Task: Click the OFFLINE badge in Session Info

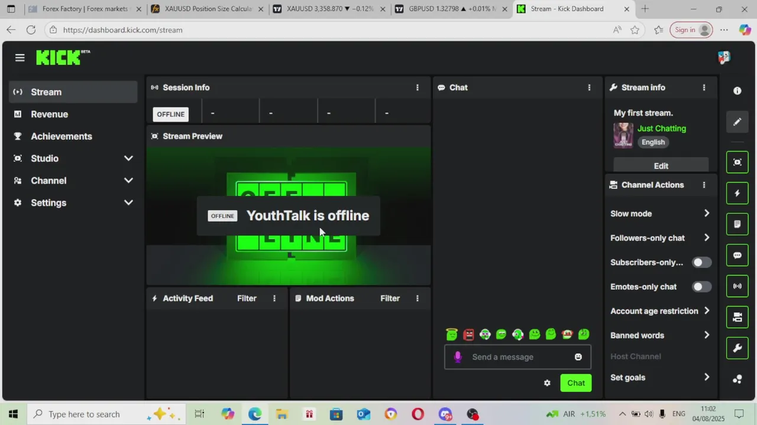Action: pos(171,114)
